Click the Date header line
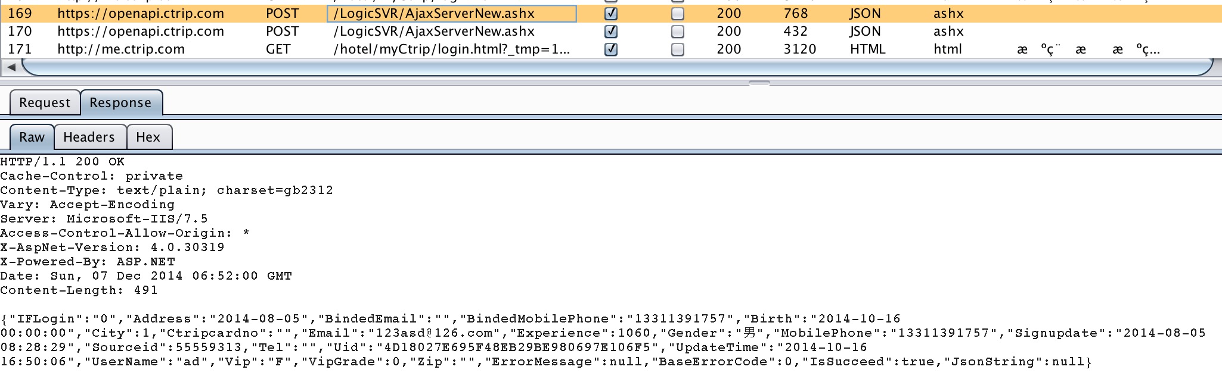Screen dimensions: 1222x382 pos(146,276)
